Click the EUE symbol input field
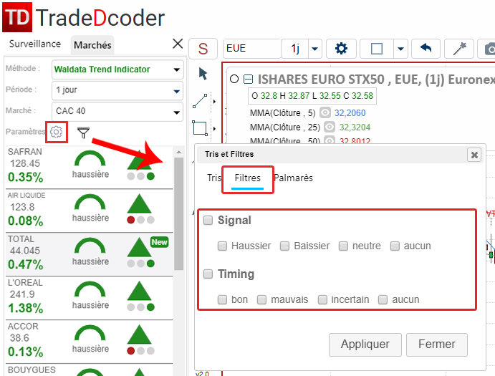This screenshot has width=495, height=376. (x=252, y=49)
